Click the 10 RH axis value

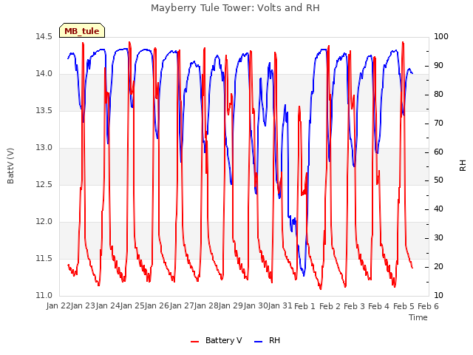[x=438, y=296]
